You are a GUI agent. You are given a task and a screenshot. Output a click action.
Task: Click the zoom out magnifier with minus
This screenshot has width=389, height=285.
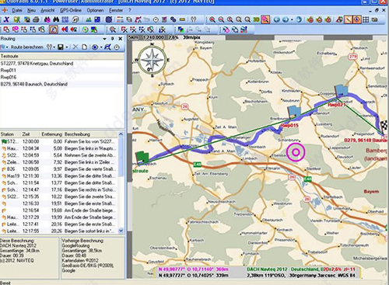click(x=221, y=19)
